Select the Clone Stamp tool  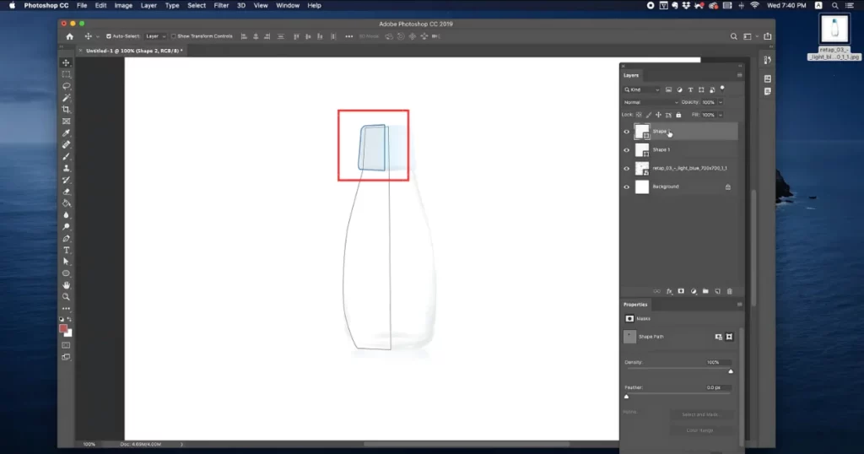point(66,168)
